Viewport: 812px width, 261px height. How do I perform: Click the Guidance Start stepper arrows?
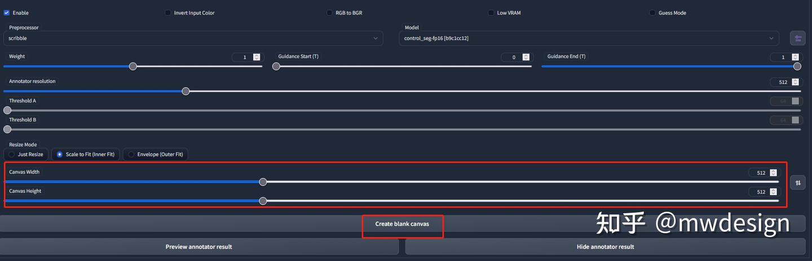[526, 57]
